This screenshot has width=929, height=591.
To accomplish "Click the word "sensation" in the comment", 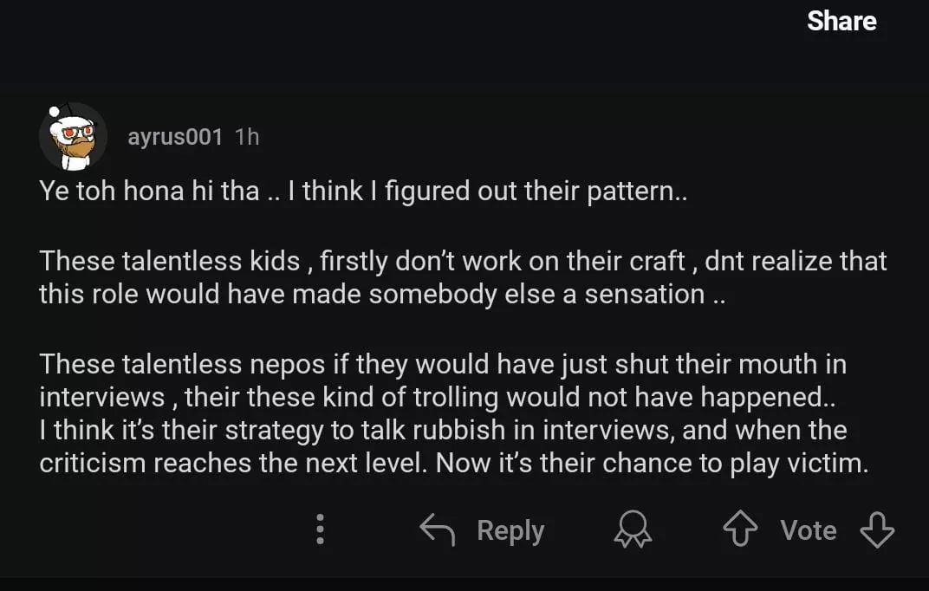I will coord(644,294).
